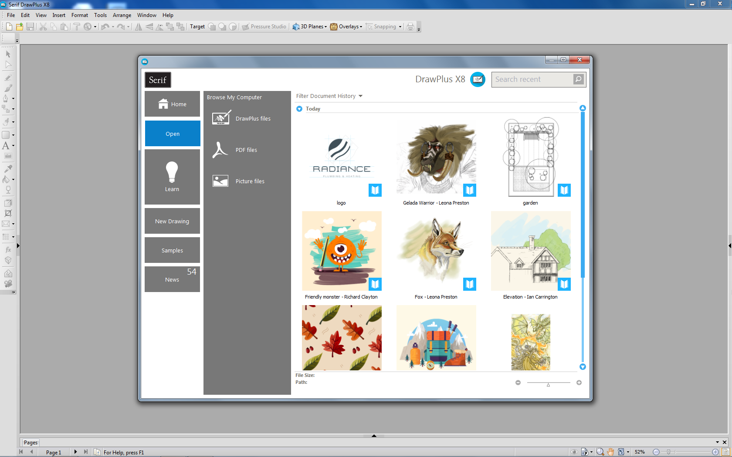Collapse the Today history group
The height and width of the screenshot is (457, 732).
tap(299, 109)
